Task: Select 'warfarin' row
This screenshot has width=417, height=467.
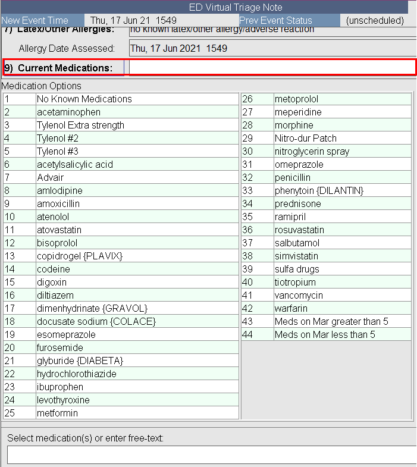Action: pos(327,309)
